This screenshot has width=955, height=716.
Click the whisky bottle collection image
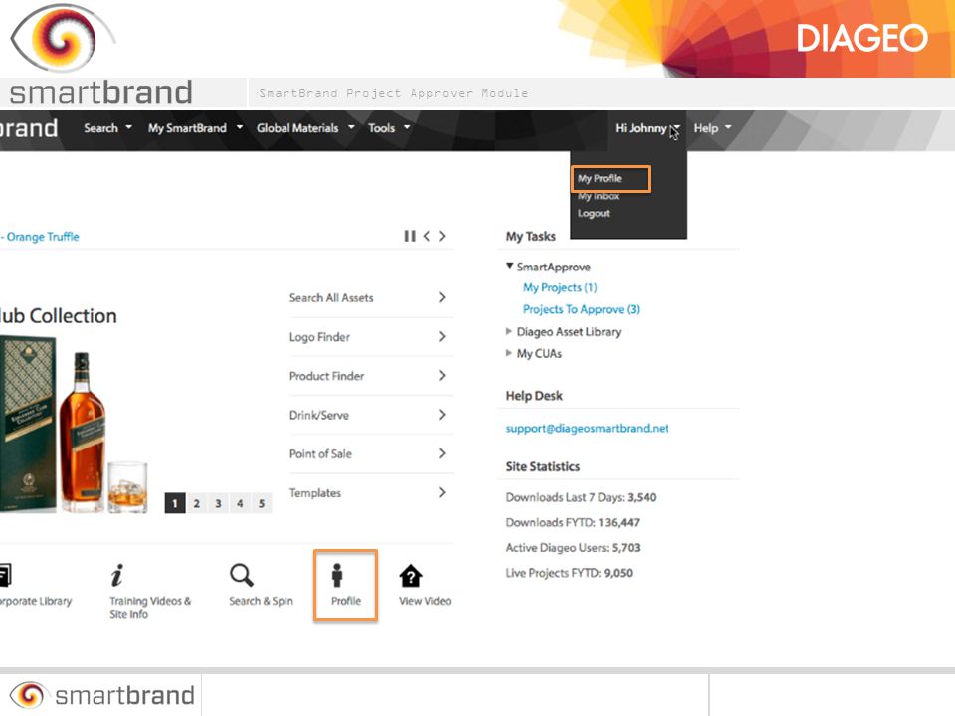click(73, 425)
